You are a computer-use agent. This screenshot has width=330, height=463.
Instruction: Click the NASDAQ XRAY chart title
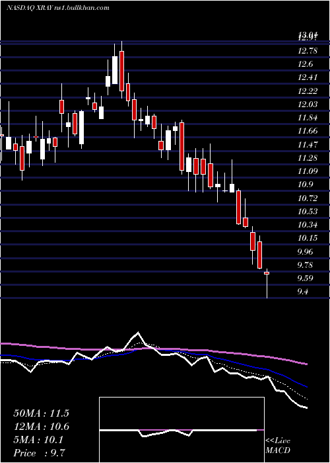[58, 8]
